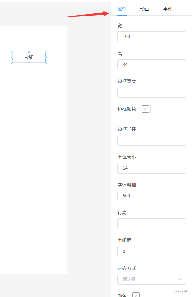Switch to the 属性 tab
Screen dimensions: 192x297
click(122, 9)
